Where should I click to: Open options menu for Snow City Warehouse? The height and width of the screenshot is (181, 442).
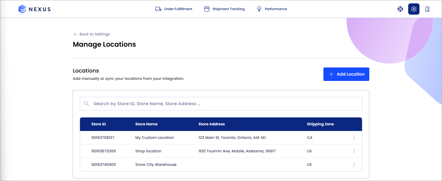[354, 165]
